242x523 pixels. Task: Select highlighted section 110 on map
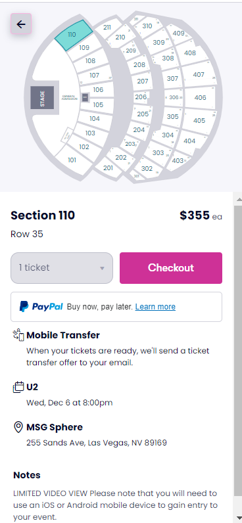[74, 35]
